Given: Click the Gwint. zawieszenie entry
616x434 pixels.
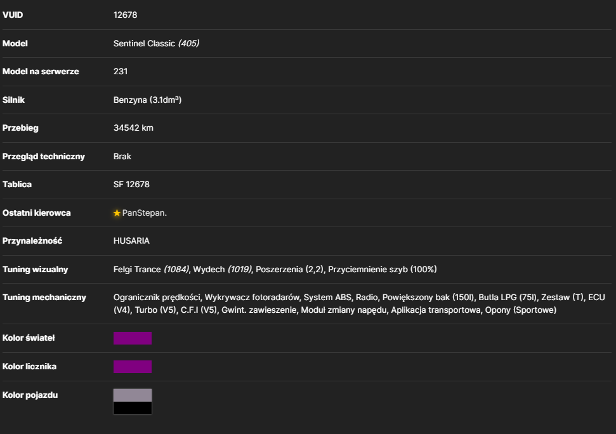Looking at the screenshot, I should click(259, 310).
